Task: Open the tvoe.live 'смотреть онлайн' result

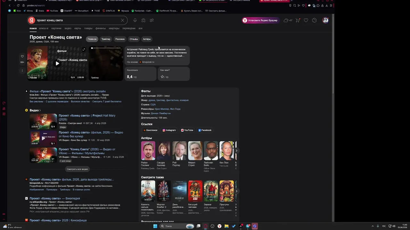Action: pos(68,91)
